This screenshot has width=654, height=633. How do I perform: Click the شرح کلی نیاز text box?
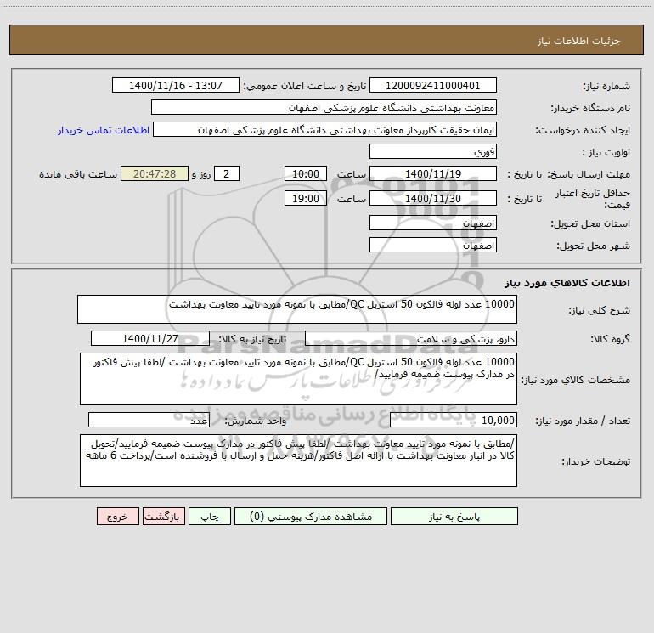point(297,309)
